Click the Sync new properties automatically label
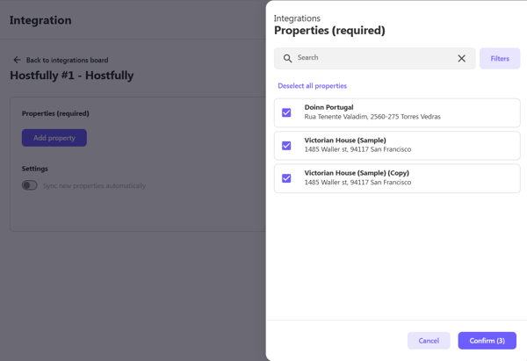Image resolution: width=527 pixels, height=361 pixels. point(94,185)
